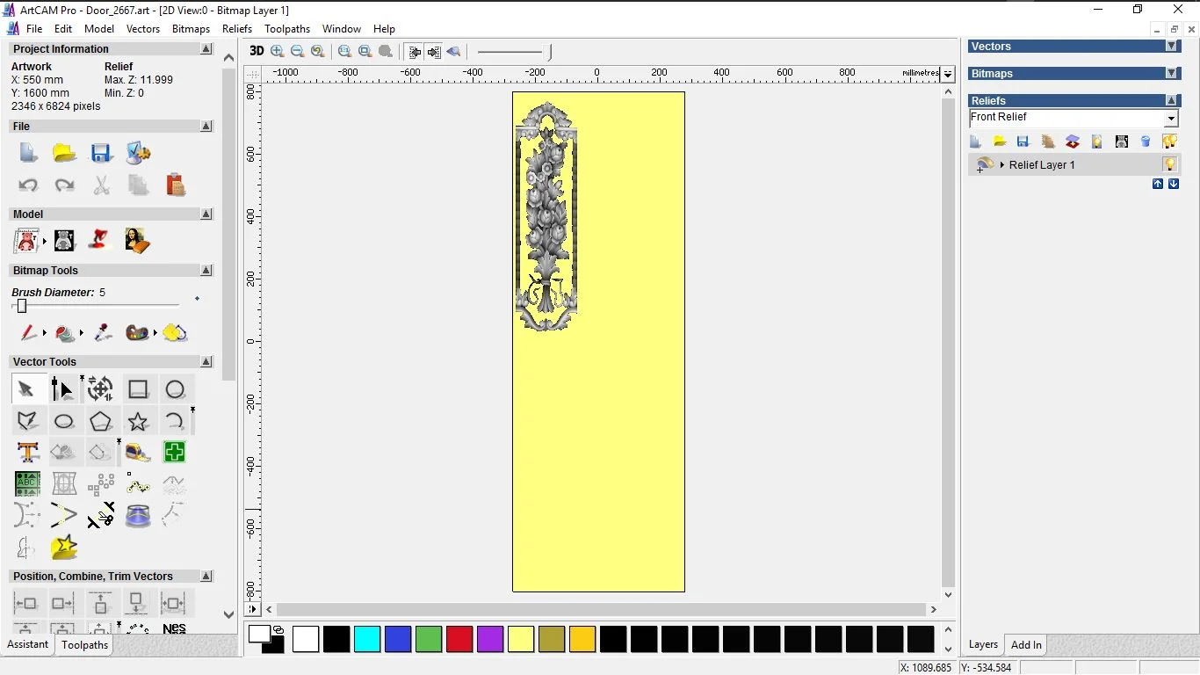The height and width of the screenshot is (675, 1200).
Task: Switch to the Toolpaths tab
Action: [x=84, y=645]
